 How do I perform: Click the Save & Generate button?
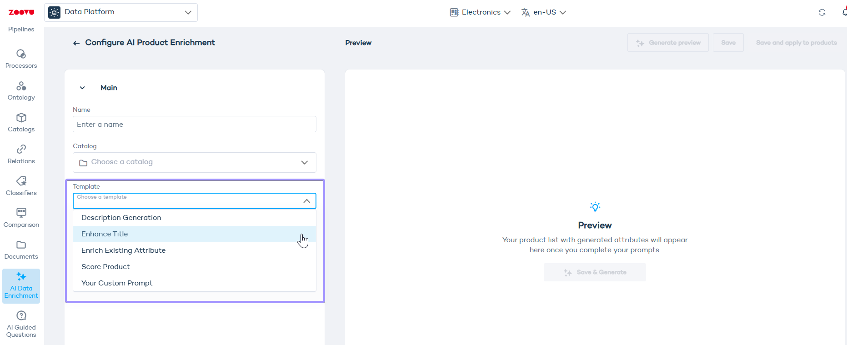(595, 272)
